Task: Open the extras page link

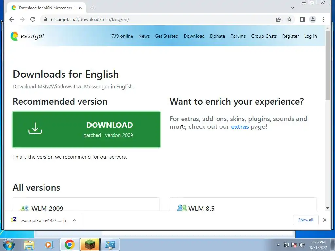Action: (240, 126)
